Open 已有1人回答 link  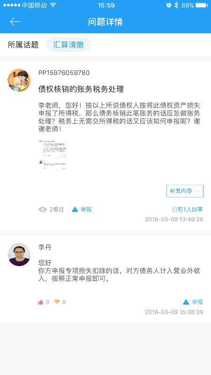tap(188, 210)
